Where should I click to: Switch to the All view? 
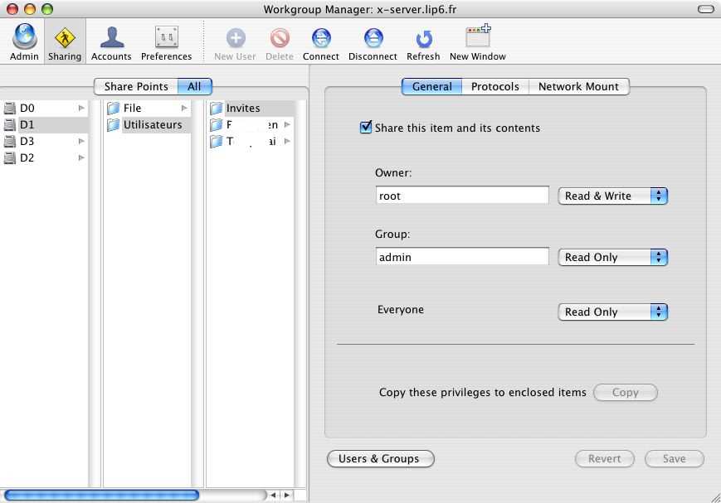pyautogui.click(x=194, y=86)
